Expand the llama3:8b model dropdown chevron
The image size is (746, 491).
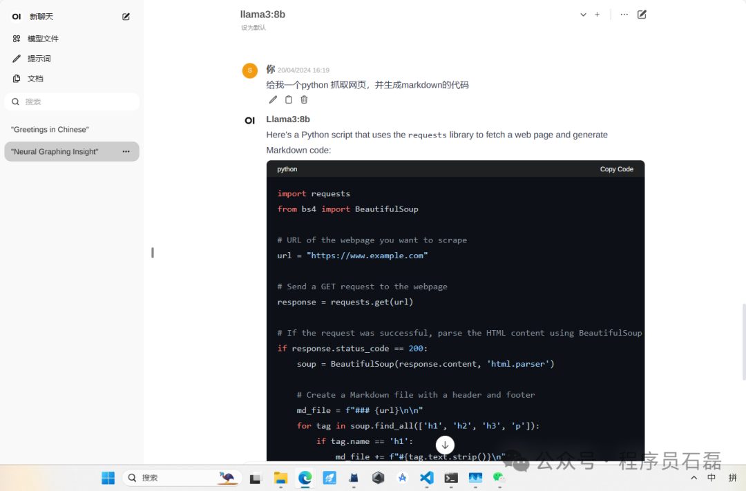tap(583, 15)
